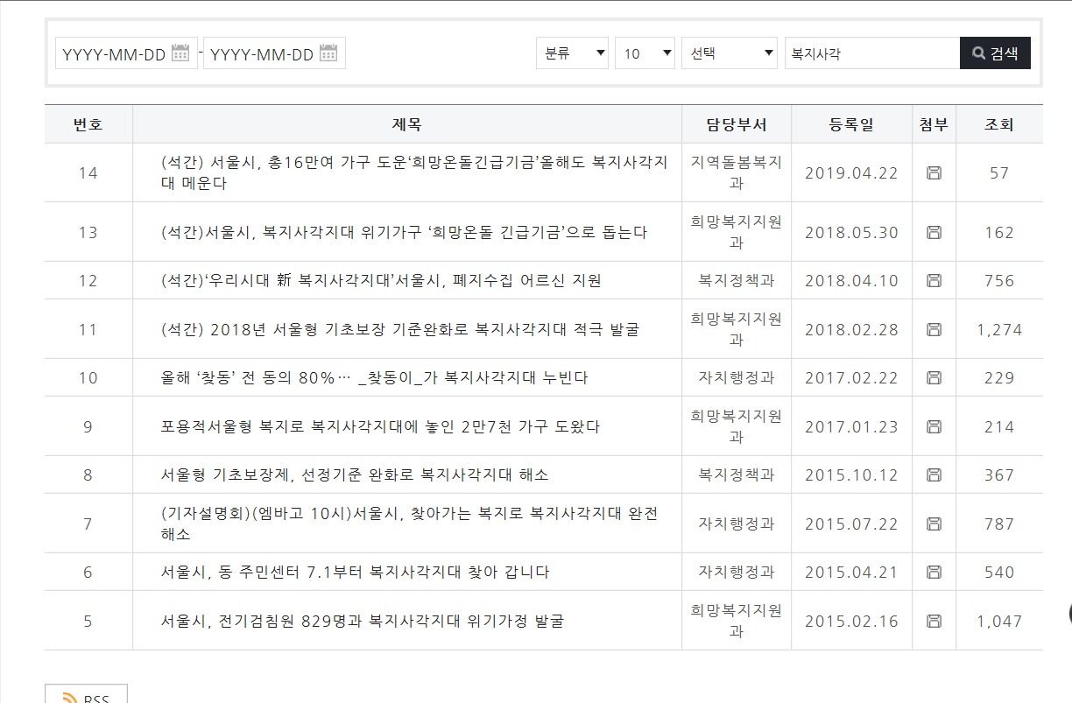Open the start date calendar picker icon

tap(180, 53)
